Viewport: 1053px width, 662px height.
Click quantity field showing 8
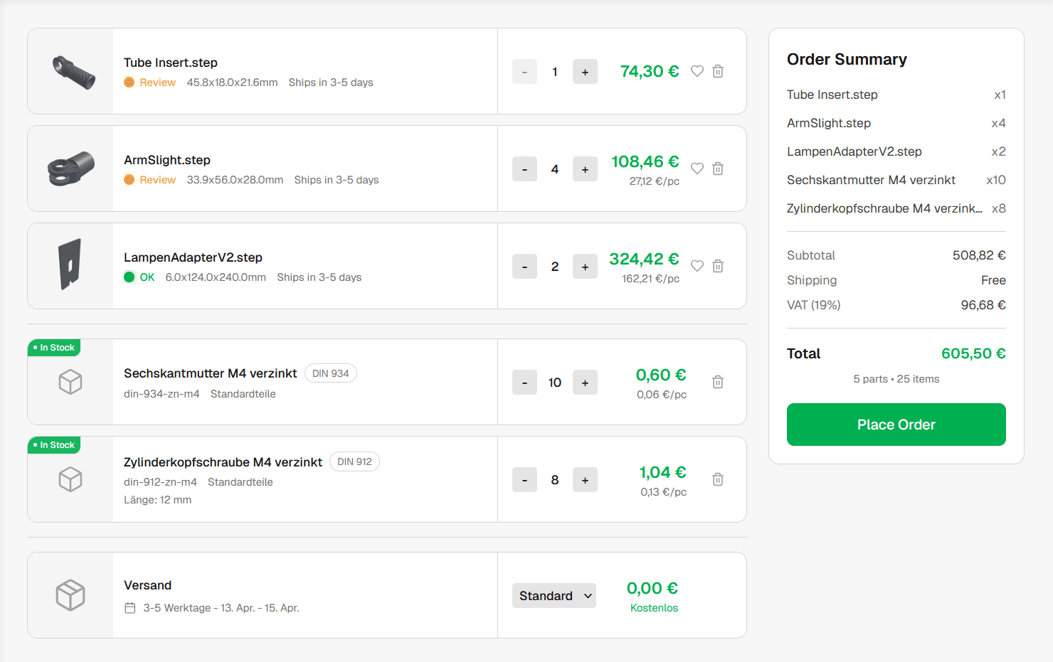point(555,480)
